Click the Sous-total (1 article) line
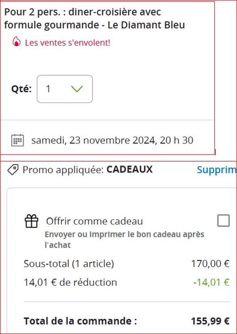 point(69,264)
